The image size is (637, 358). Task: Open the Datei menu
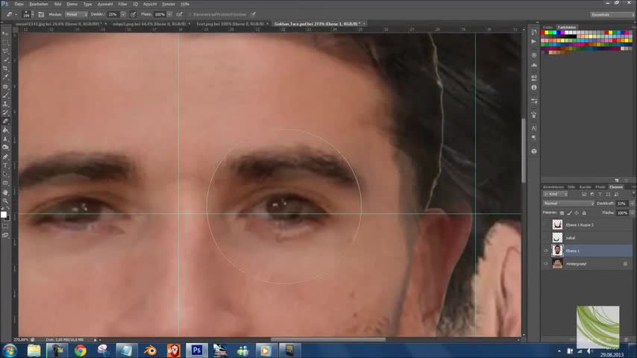19,4
